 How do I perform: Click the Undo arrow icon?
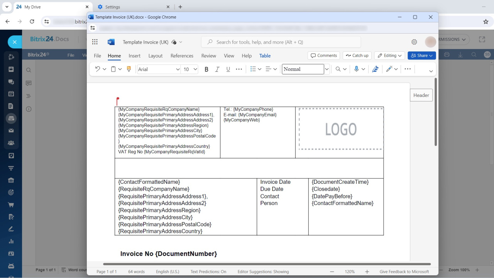click(x=98, y=69)
